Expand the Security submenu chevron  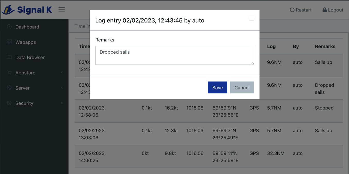(62, 103)
